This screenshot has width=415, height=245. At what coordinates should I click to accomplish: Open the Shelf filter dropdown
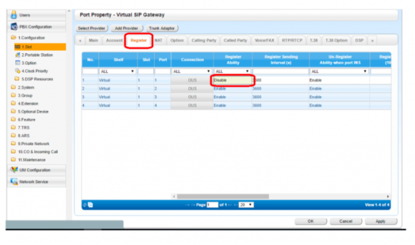[x=117, y=71]
